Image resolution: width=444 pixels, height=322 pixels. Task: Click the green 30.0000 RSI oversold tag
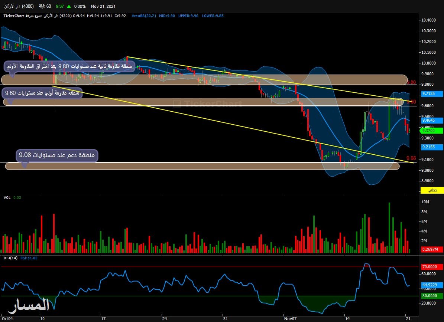tap(432, 296)
